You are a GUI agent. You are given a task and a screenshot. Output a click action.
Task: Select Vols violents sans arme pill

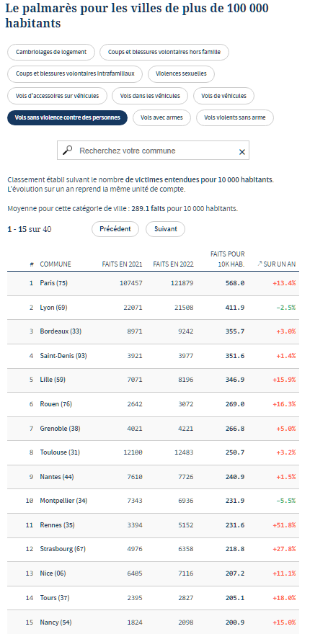[235, 117]
